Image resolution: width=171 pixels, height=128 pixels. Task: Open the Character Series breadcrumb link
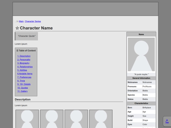point(33,21)
